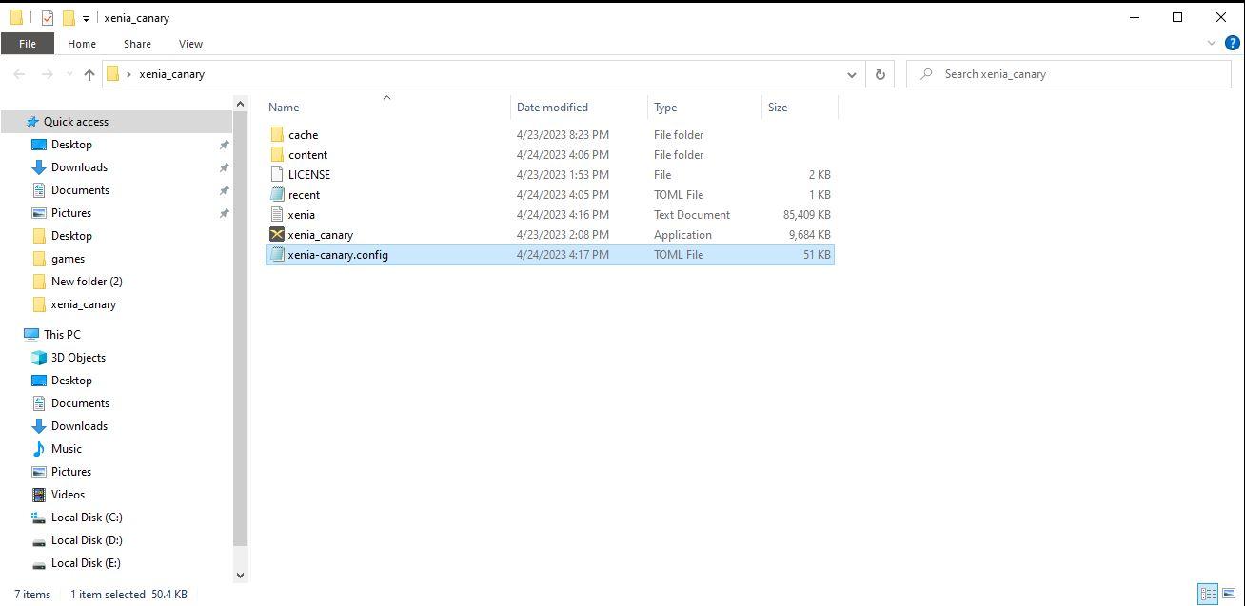1245x606 pixels.
Task: Open the File menu
Action: click(x=28, y=44)
